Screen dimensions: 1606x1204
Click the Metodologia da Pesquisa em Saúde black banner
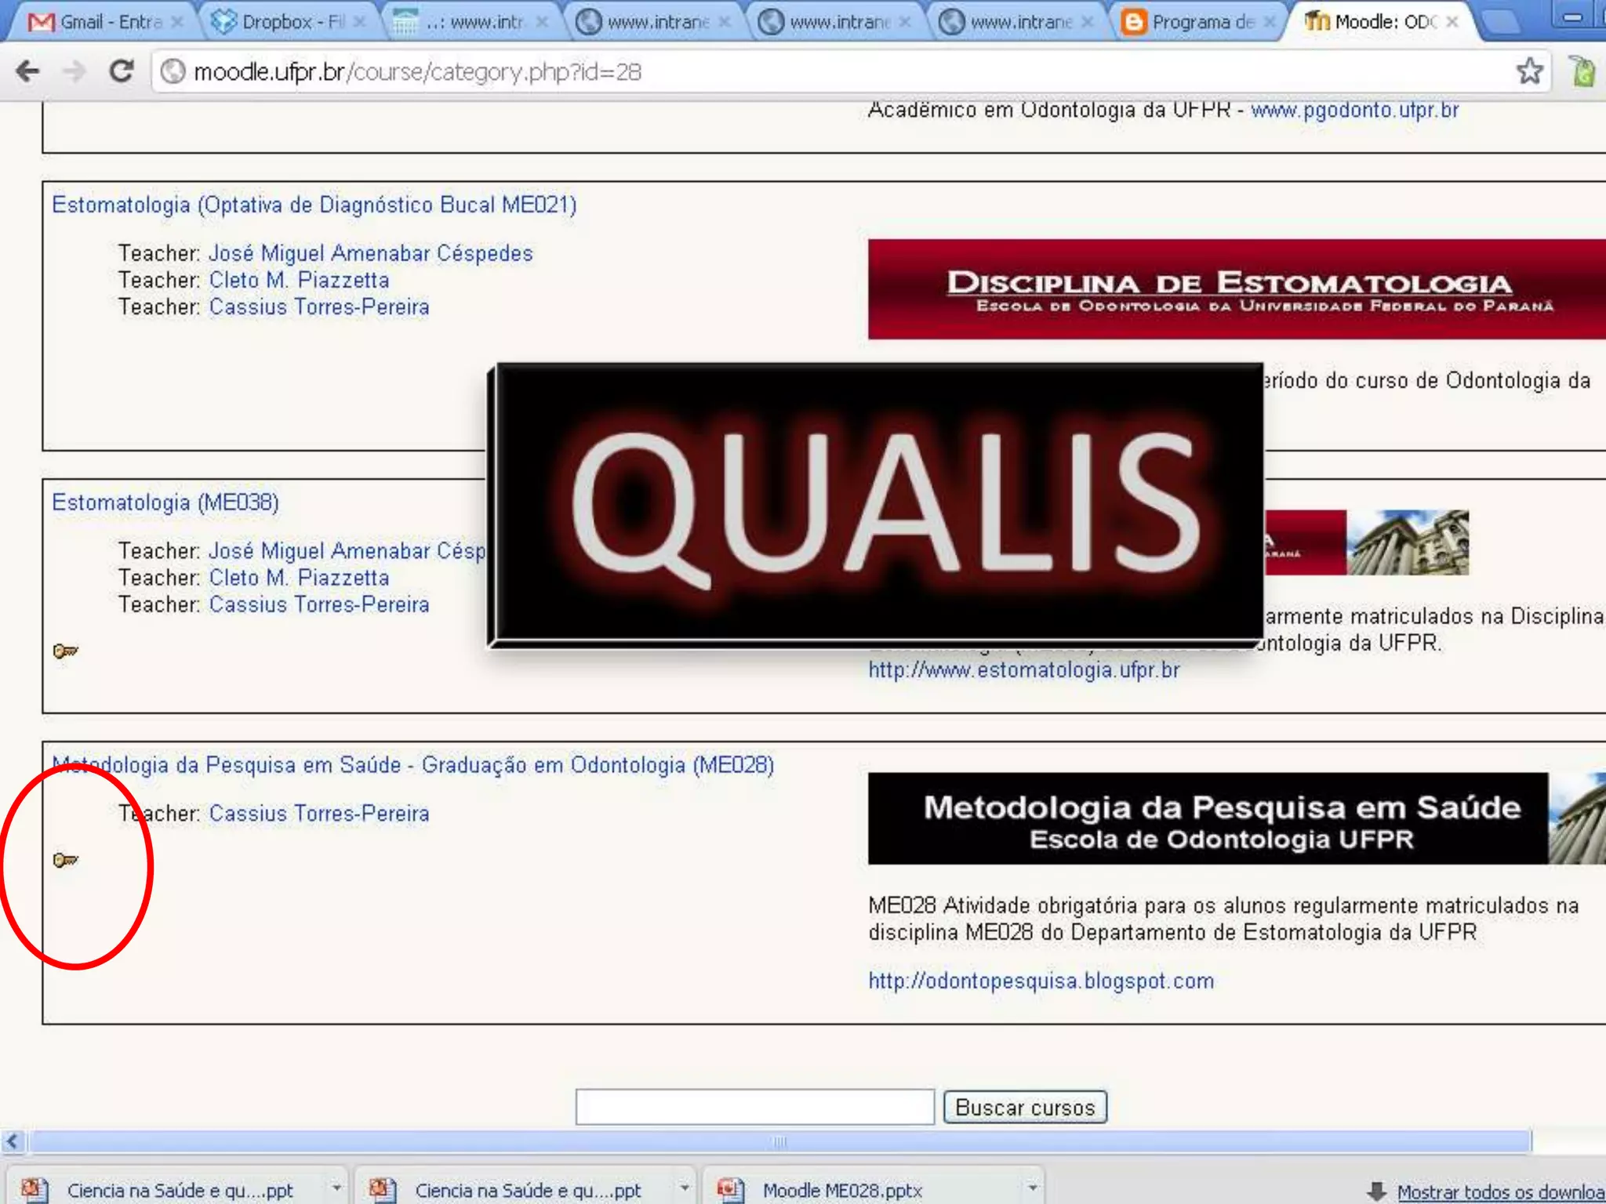coord(1208,818)
